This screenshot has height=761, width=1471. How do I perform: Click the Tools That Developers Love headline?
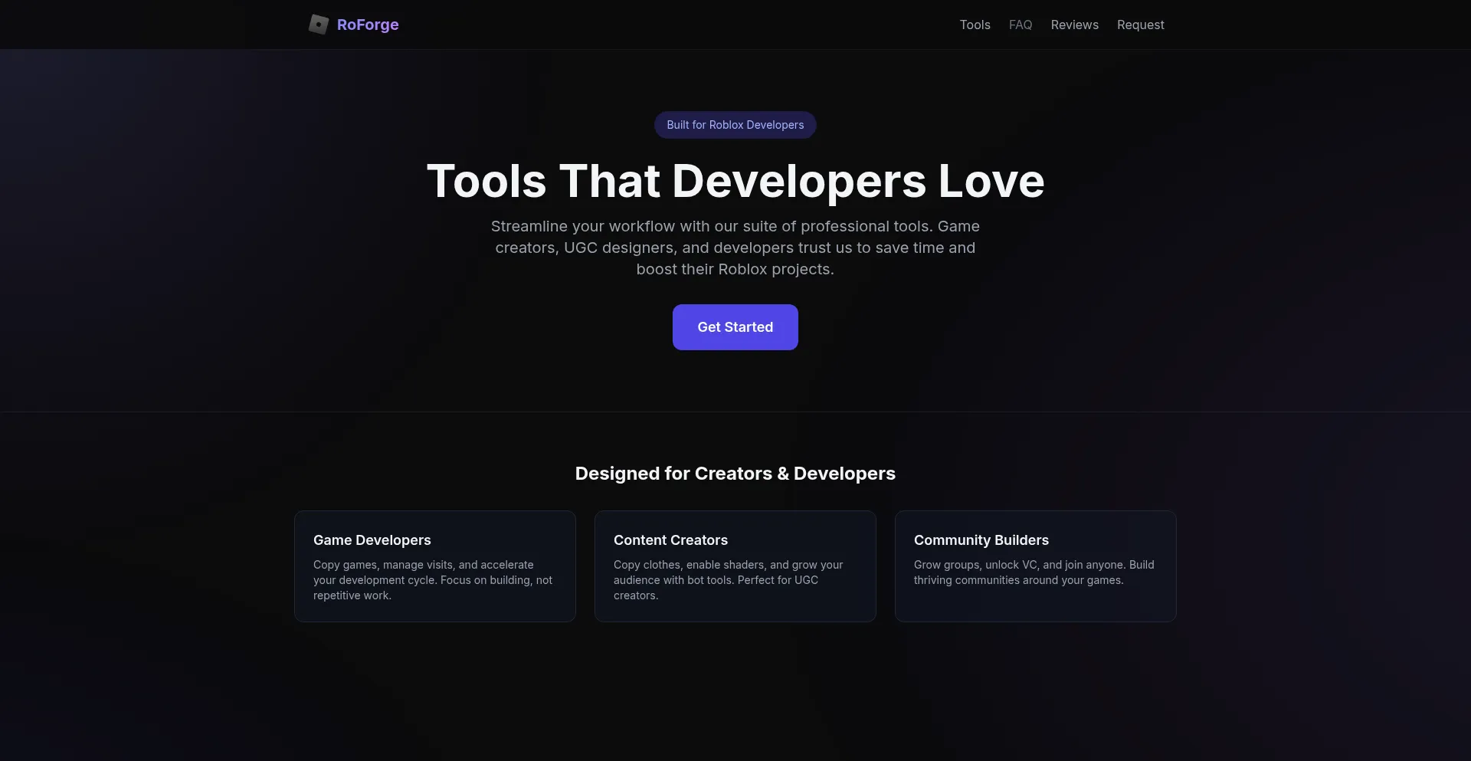coord(735,182)
